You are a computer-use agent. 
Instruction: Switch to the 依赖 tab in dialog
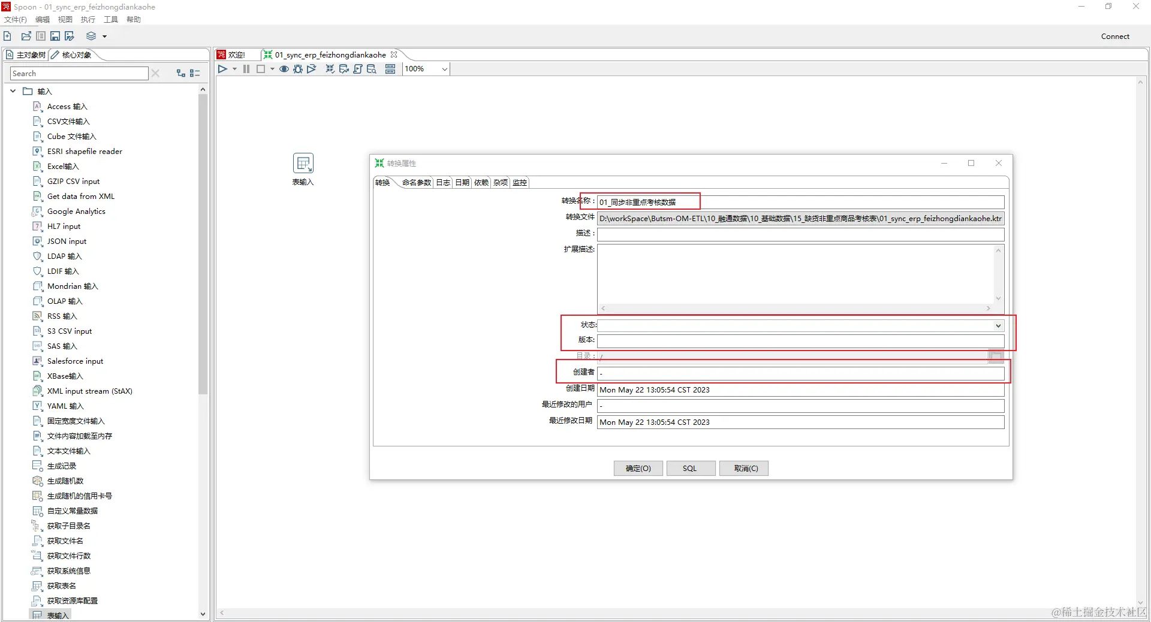pos(481,183)
